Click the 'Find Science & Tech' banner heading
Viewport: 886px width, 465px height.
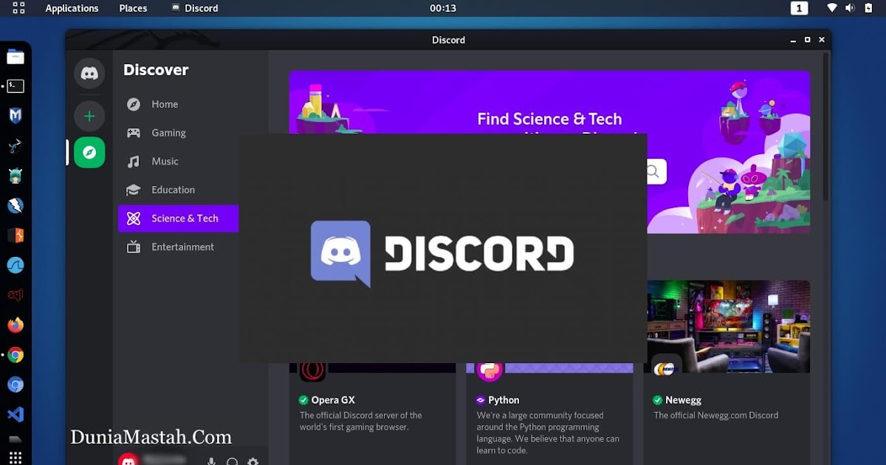549,119
